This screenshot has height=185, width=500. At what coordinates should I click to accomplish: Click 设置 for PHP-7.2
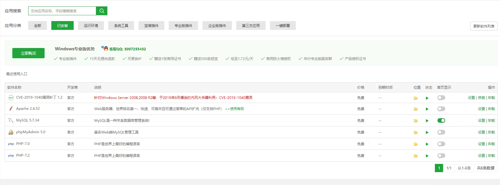point(482,156)
